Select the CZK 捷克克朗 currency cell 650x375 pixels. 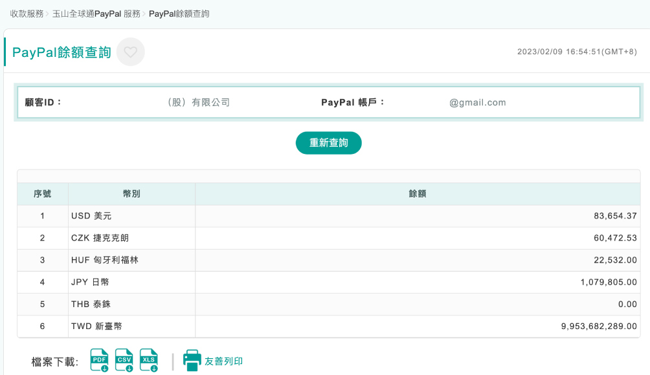pos(100,238)
